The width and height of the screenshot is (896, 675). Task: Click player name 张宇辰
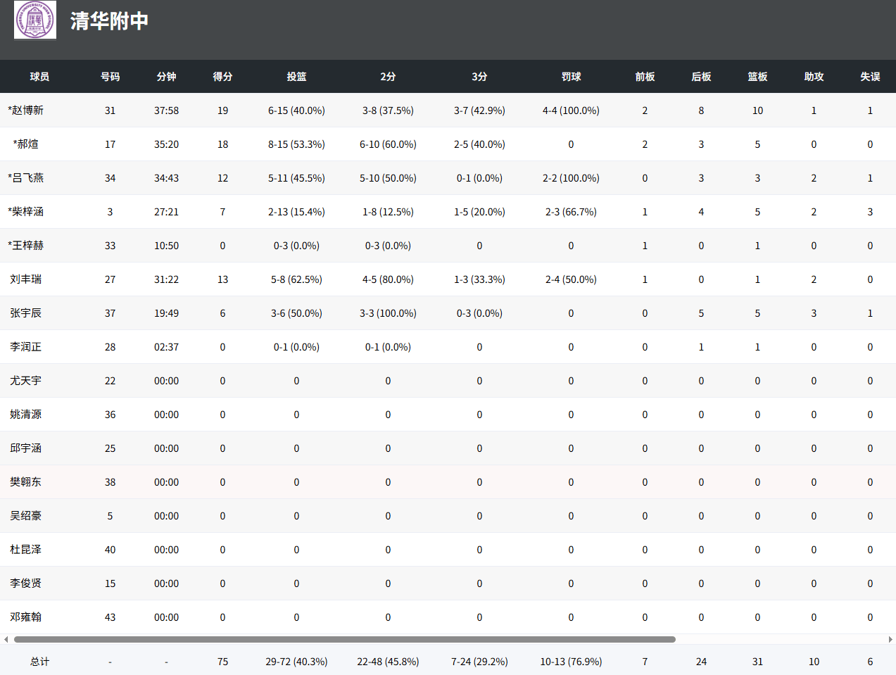26,313
